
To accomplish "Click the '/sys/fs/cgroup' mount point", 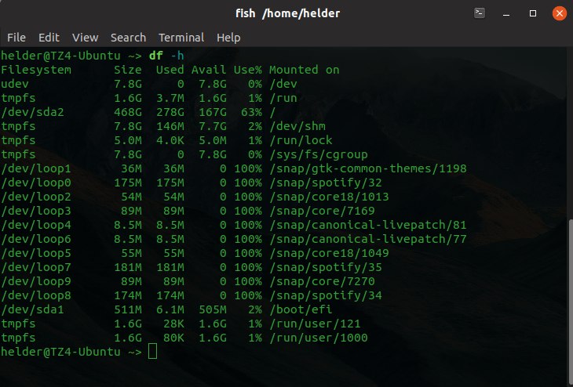I will [319, 154].
